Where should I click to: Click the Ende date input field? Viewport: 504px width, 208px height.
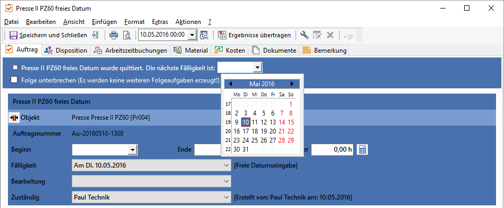208,149
